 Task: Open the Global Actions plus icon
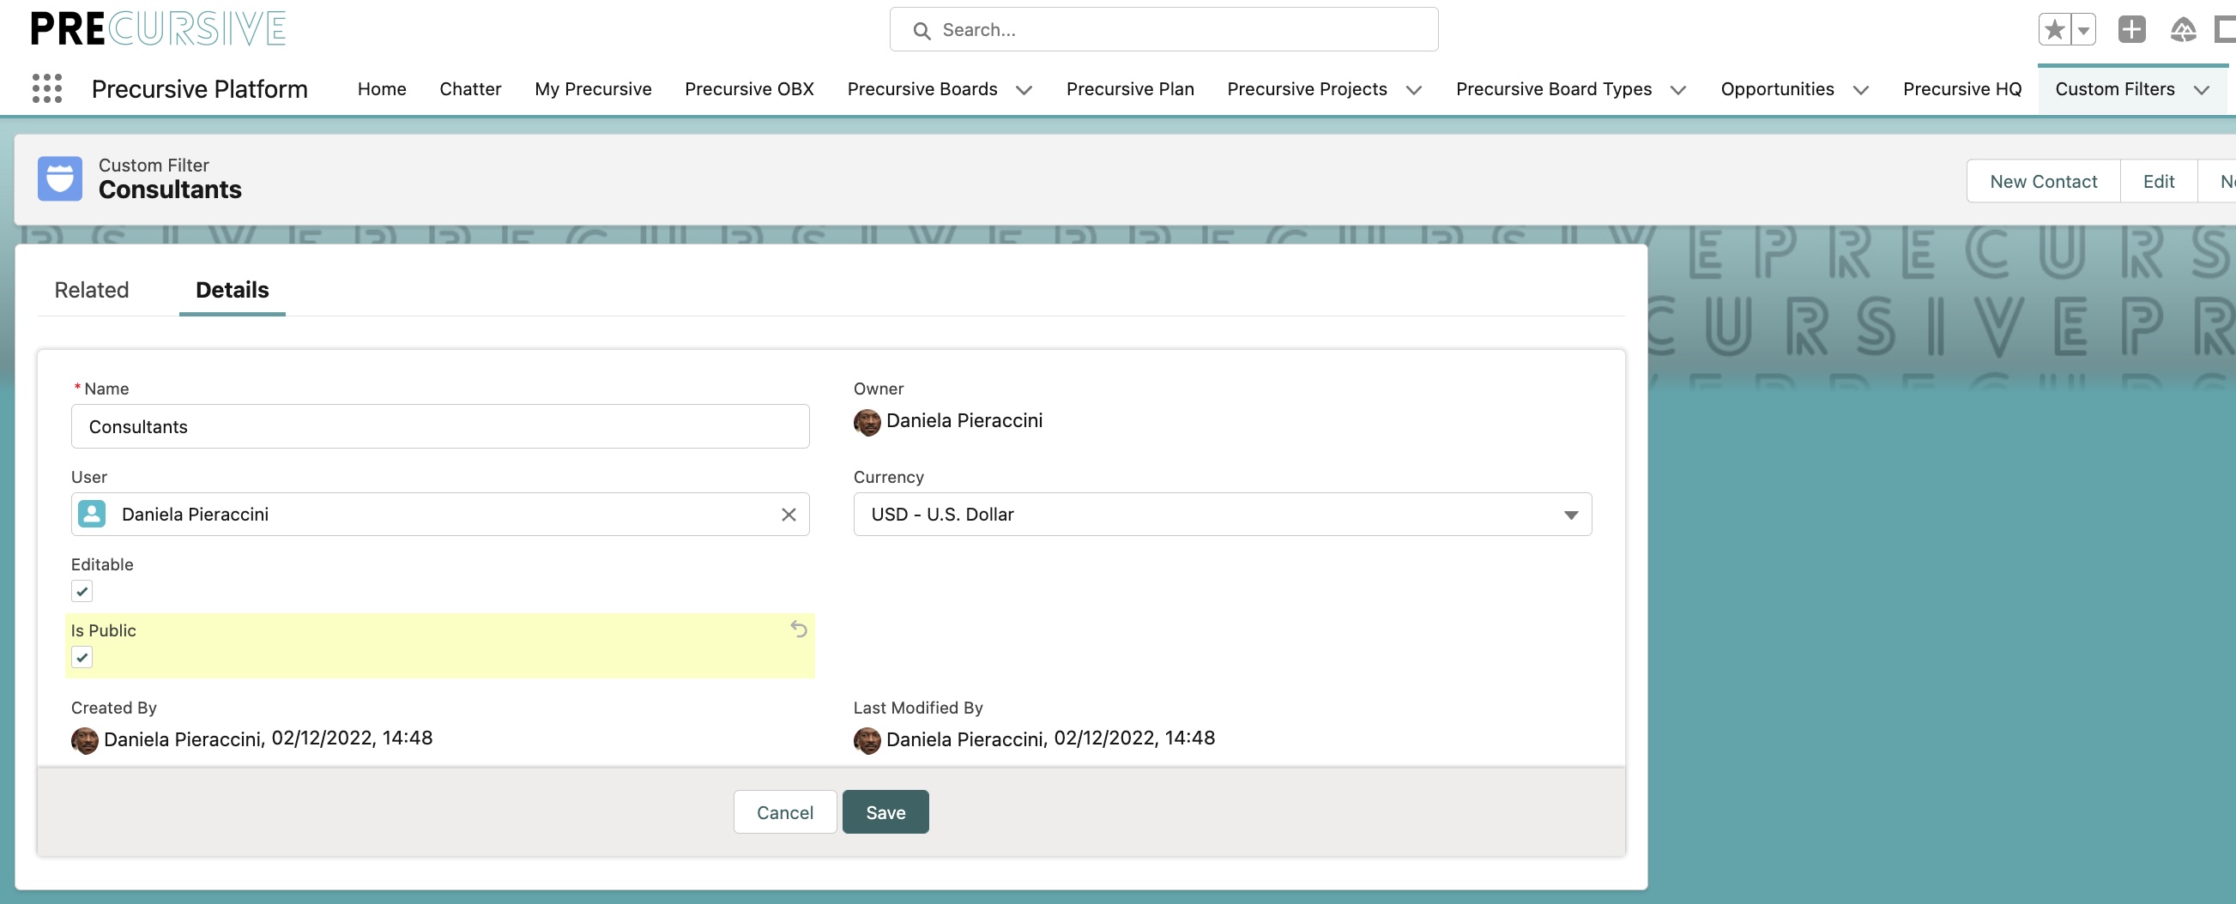2133,28
